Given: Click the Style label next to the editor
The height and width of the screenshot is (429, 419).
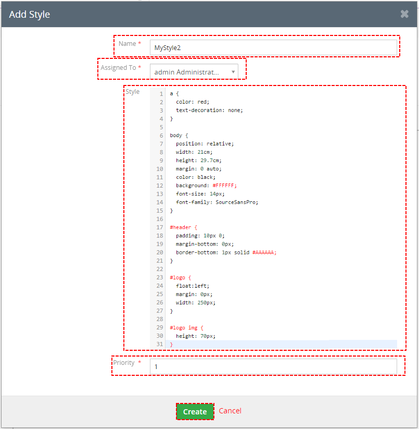Looking at the screenshot, I should (x=132, y=91).
